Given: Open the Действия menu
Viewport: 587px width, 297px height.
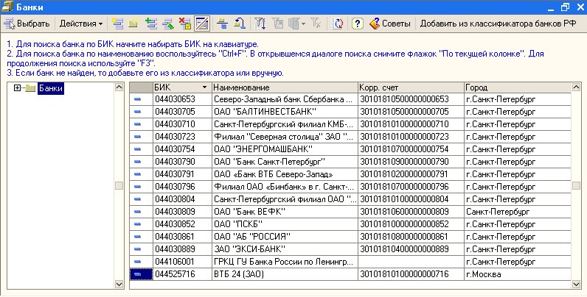Looking at the screenshot, I should pyautogui.click(x=81, y=24).
